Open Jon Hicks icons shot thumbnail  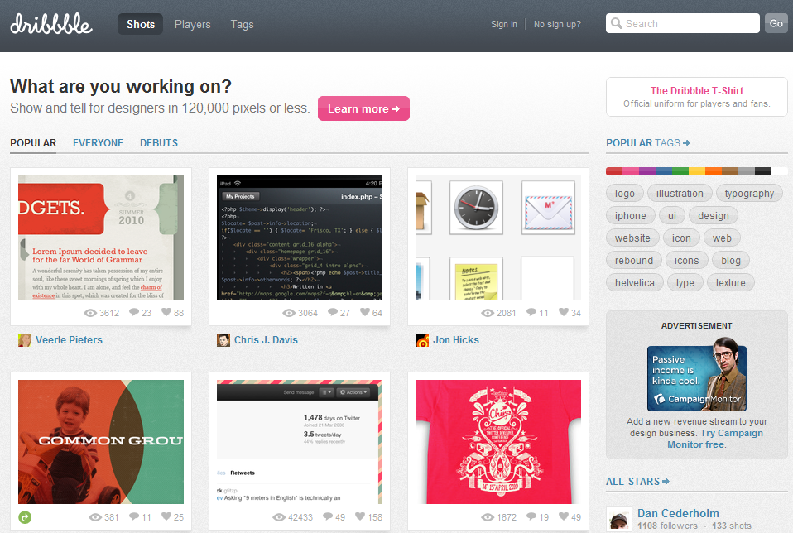498,238
